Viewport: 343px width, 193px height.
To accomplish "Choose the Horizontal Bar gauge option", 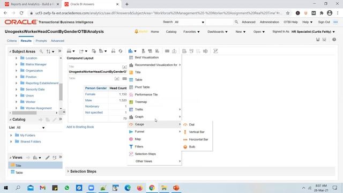I will [x=198, y=139].
